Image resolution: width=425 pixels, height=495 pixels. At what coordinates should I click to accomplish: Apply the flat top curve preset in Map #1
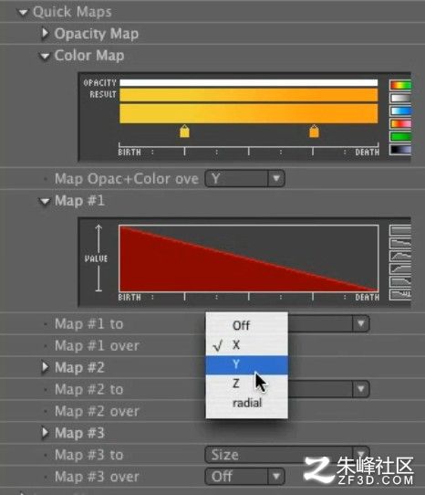click(x=400, y=230)
